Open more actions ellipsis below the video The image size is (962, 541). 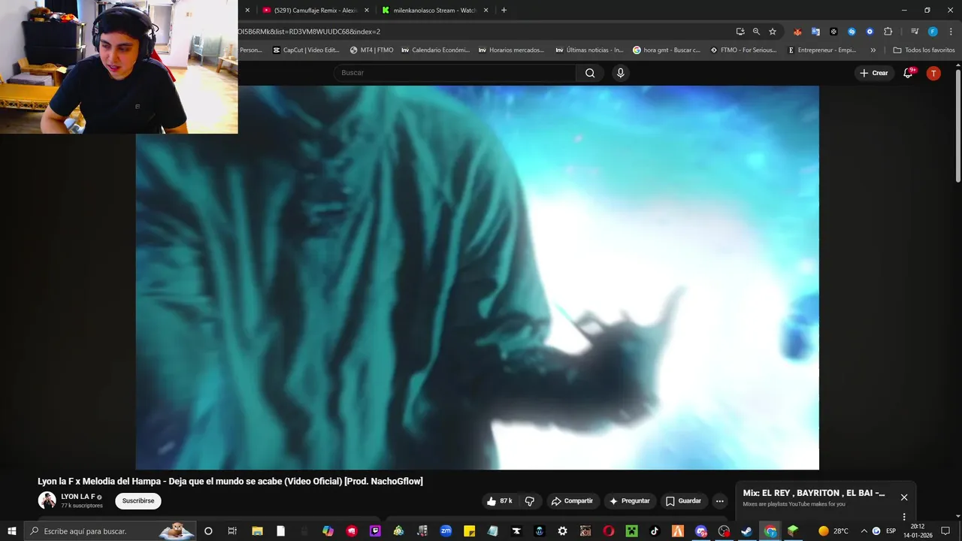click(x=719, y=501)
